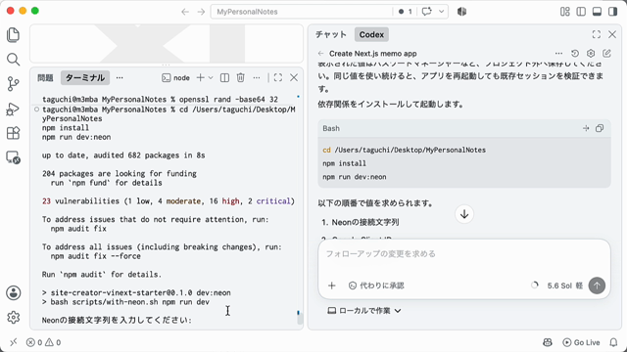Open the 5.6 Sol model selector
Image resolution: width=627 pixels, height=352 pixels.
(x=564, y=286)
